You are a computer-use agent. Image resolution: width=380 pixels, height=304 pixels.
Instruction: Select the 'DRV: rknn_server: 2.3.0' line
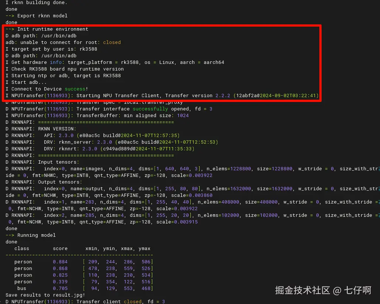(x=112, y=142)
